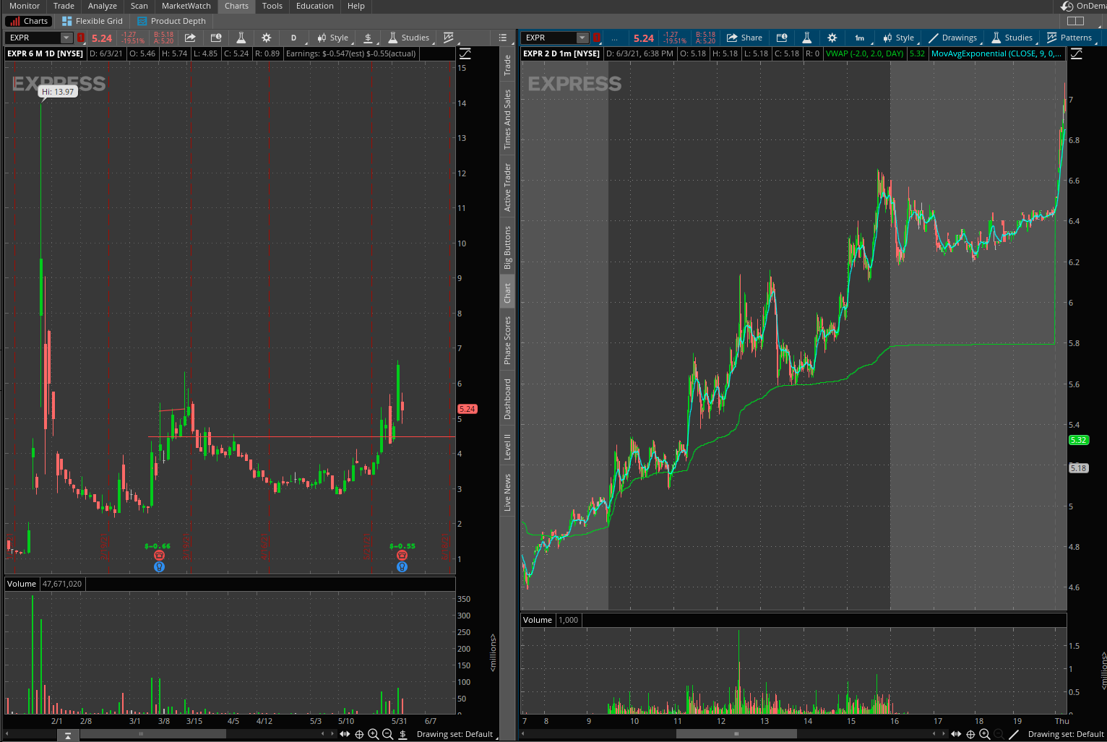The width and height of the screenshot is (1107, 742).
Task: Click the Drawings button on the right chart
Action: coord(952,38)
